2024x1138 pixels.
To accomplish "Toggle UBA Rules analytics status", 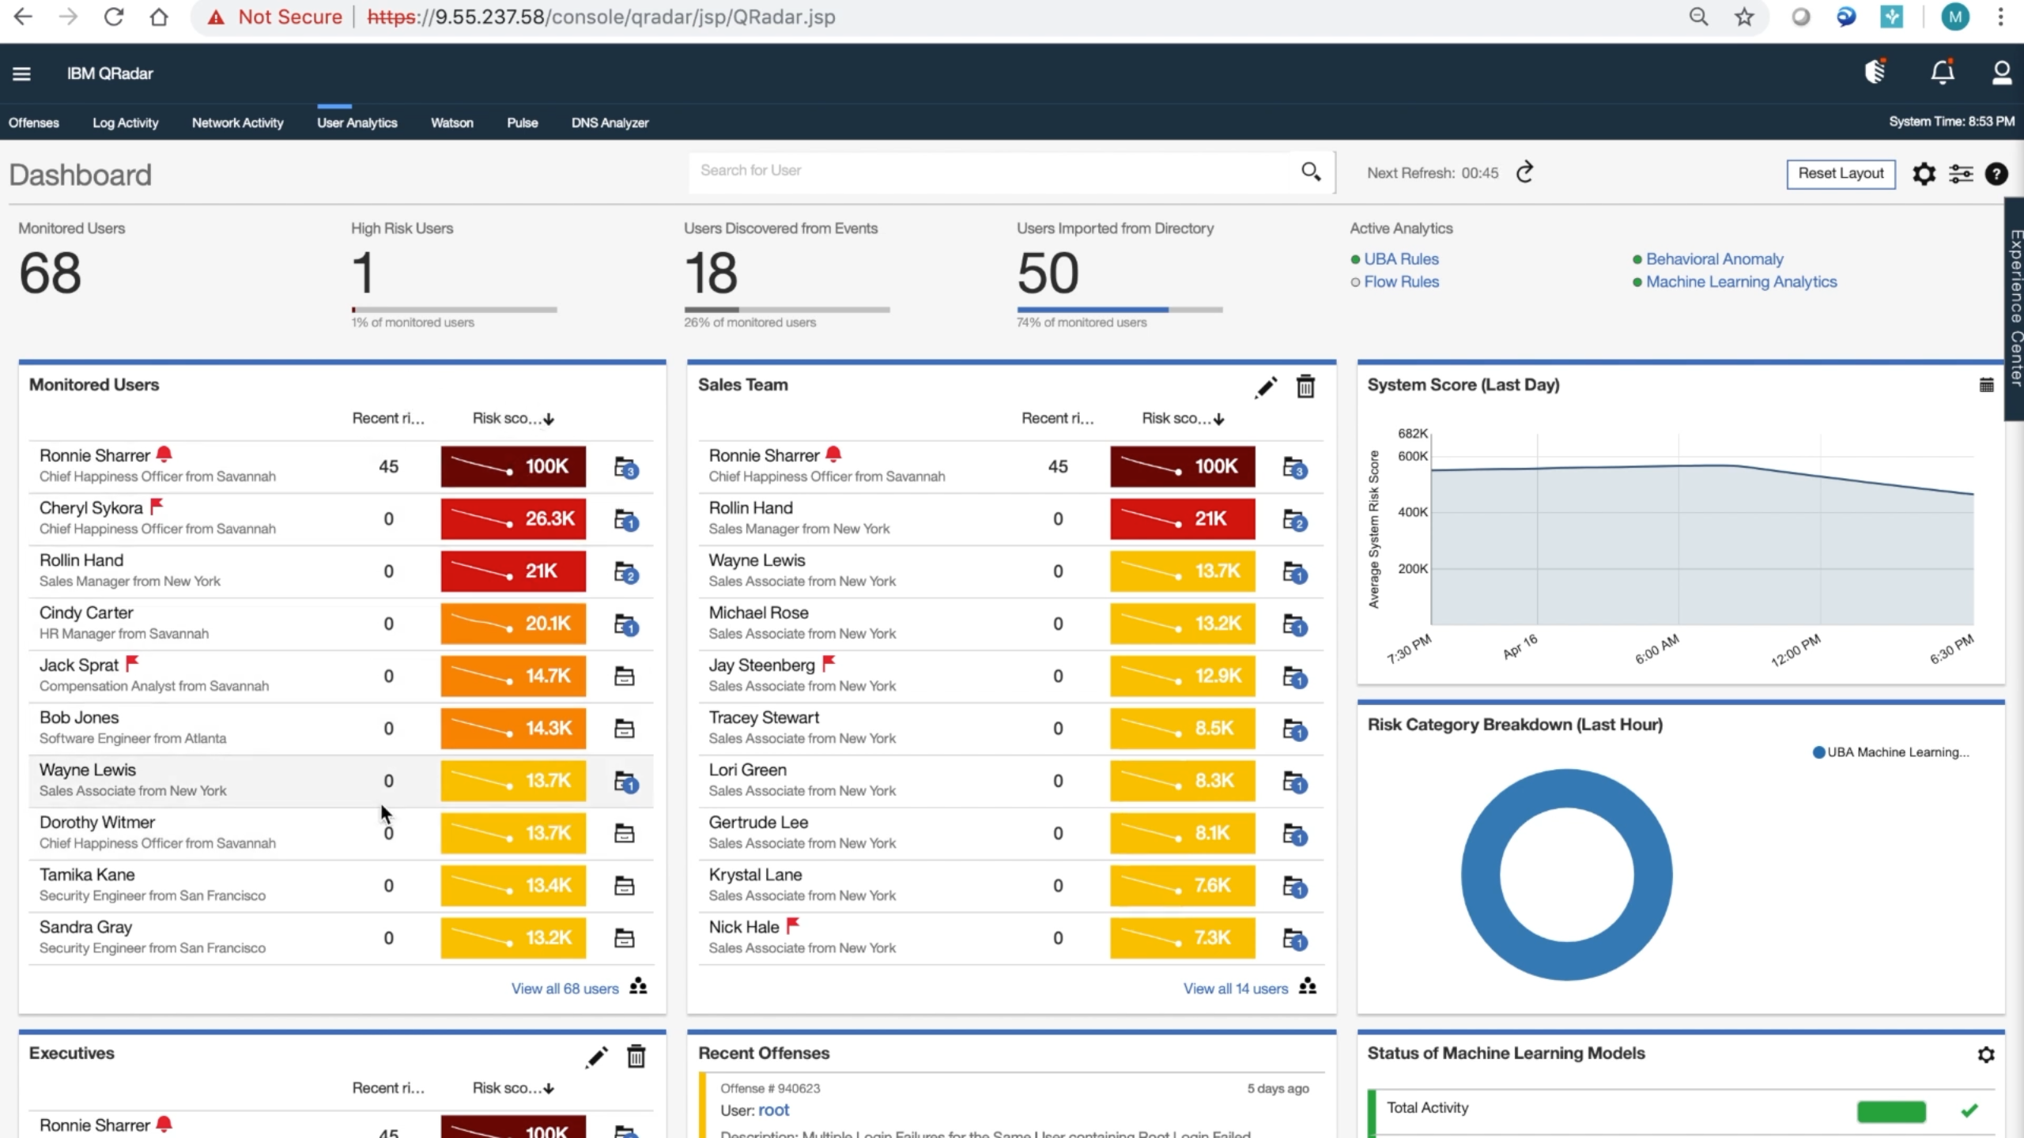I will coord(1400,259).
